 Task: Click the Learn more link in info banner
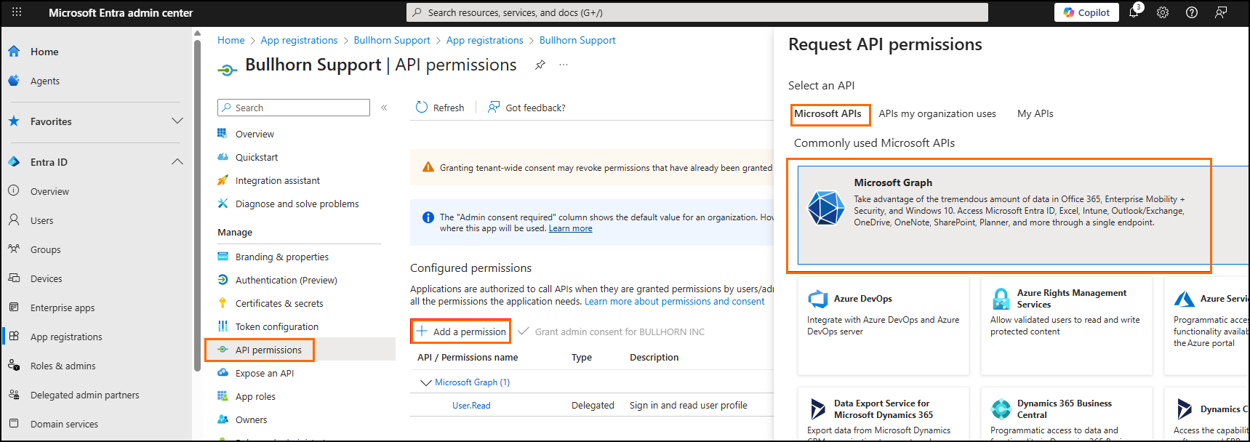[570, 228]
